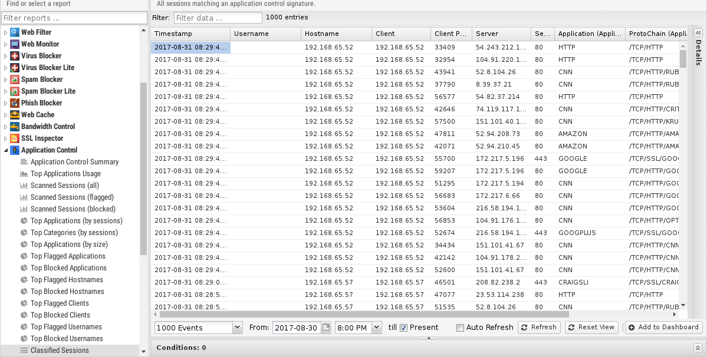This screenshot has height=357, width=707.
Task: Click the Virus Blocker Lite icon
Action: click(x=15, y=68)
